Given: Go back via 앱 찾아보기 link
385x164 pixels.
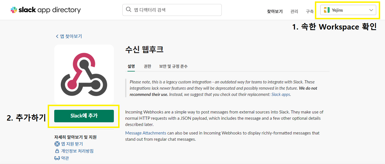Looking at the screenshot, I should (x=69, y=36).
